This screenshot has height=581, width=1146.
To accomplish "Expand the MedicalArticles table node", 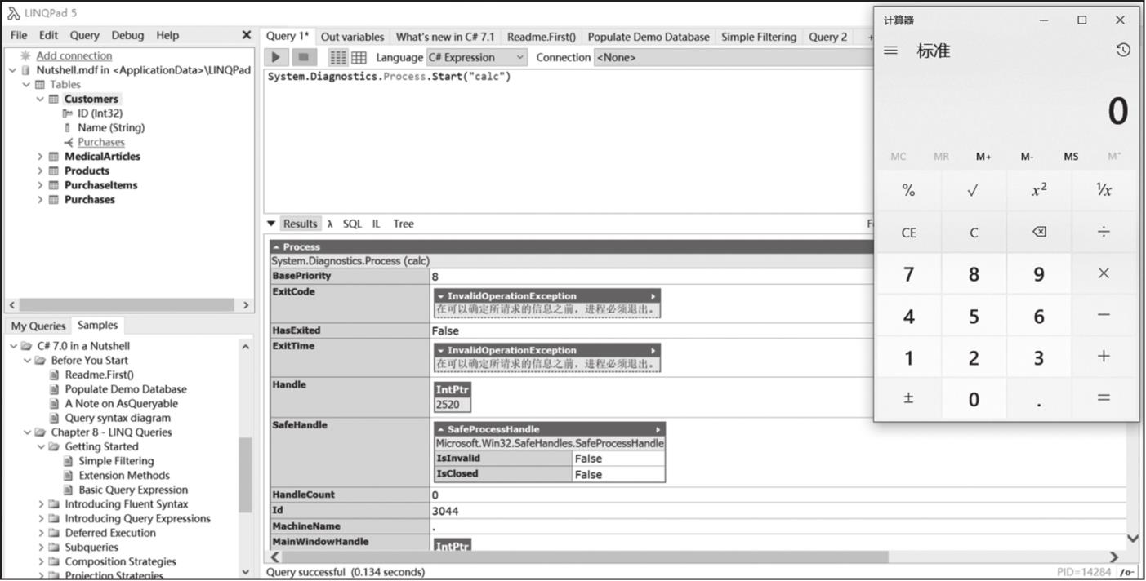I will [x=40, y=157].
